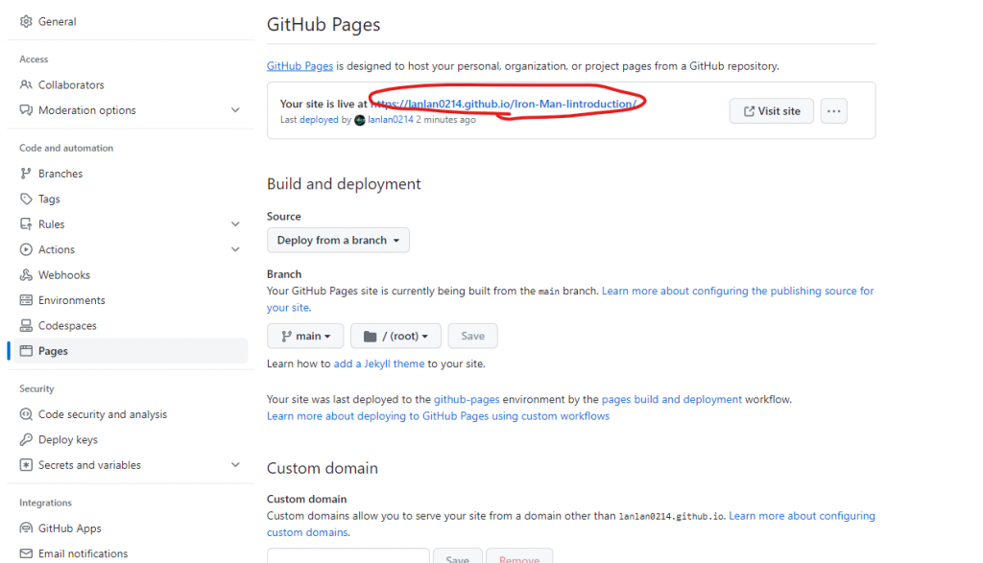Click the Visit site button
The width and height of the screenshot is (983, 563).
(x=772, y=111)
